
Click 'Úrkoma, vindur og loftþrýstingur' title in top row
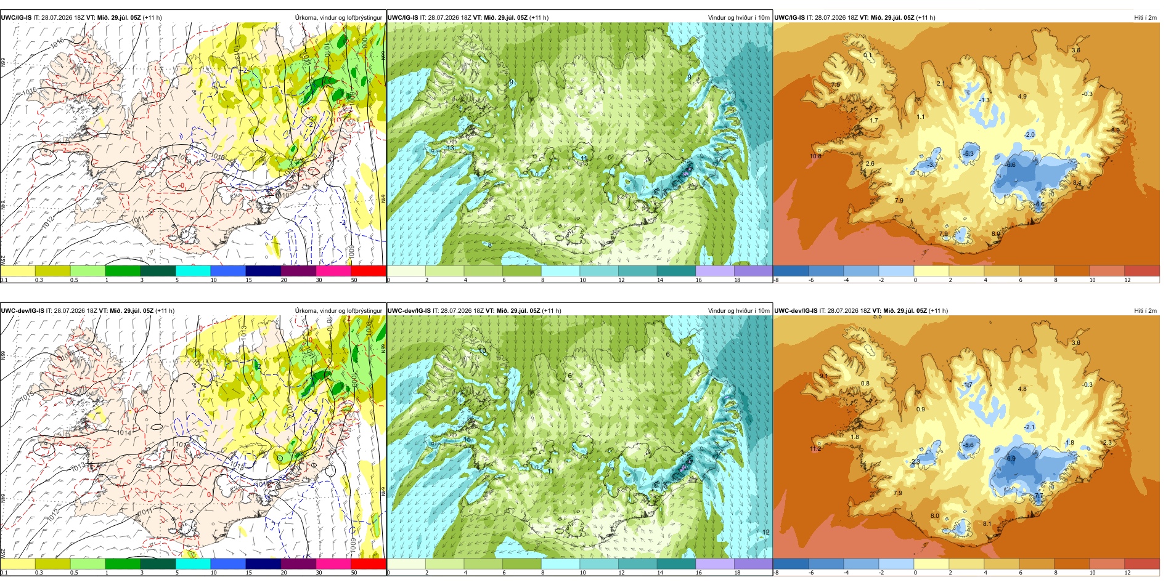coord(338,18)
